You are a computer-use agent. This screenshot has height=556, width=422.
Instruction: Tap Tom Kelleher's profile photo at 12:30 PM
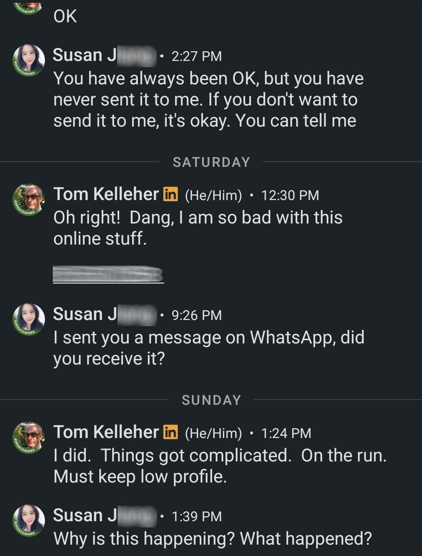tap(29, 200)
